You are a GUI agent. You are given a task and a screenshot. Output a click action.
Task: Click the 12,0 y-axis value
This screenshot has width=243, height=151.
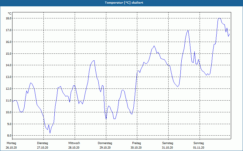coord(9,89)
